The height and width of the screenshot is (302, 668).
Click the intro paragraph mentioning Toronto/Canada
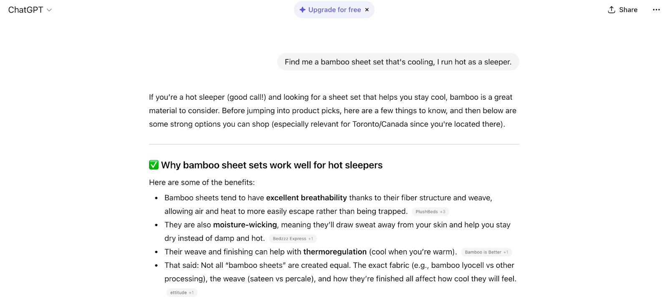pyautogui.click(x=333, y=111)
